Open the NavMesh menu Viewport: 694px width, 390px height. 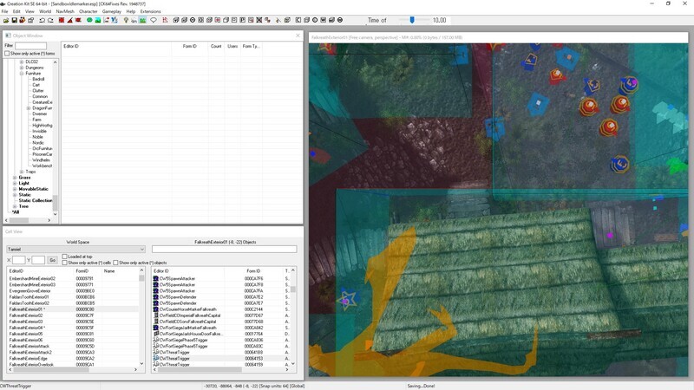coord(65,11)
